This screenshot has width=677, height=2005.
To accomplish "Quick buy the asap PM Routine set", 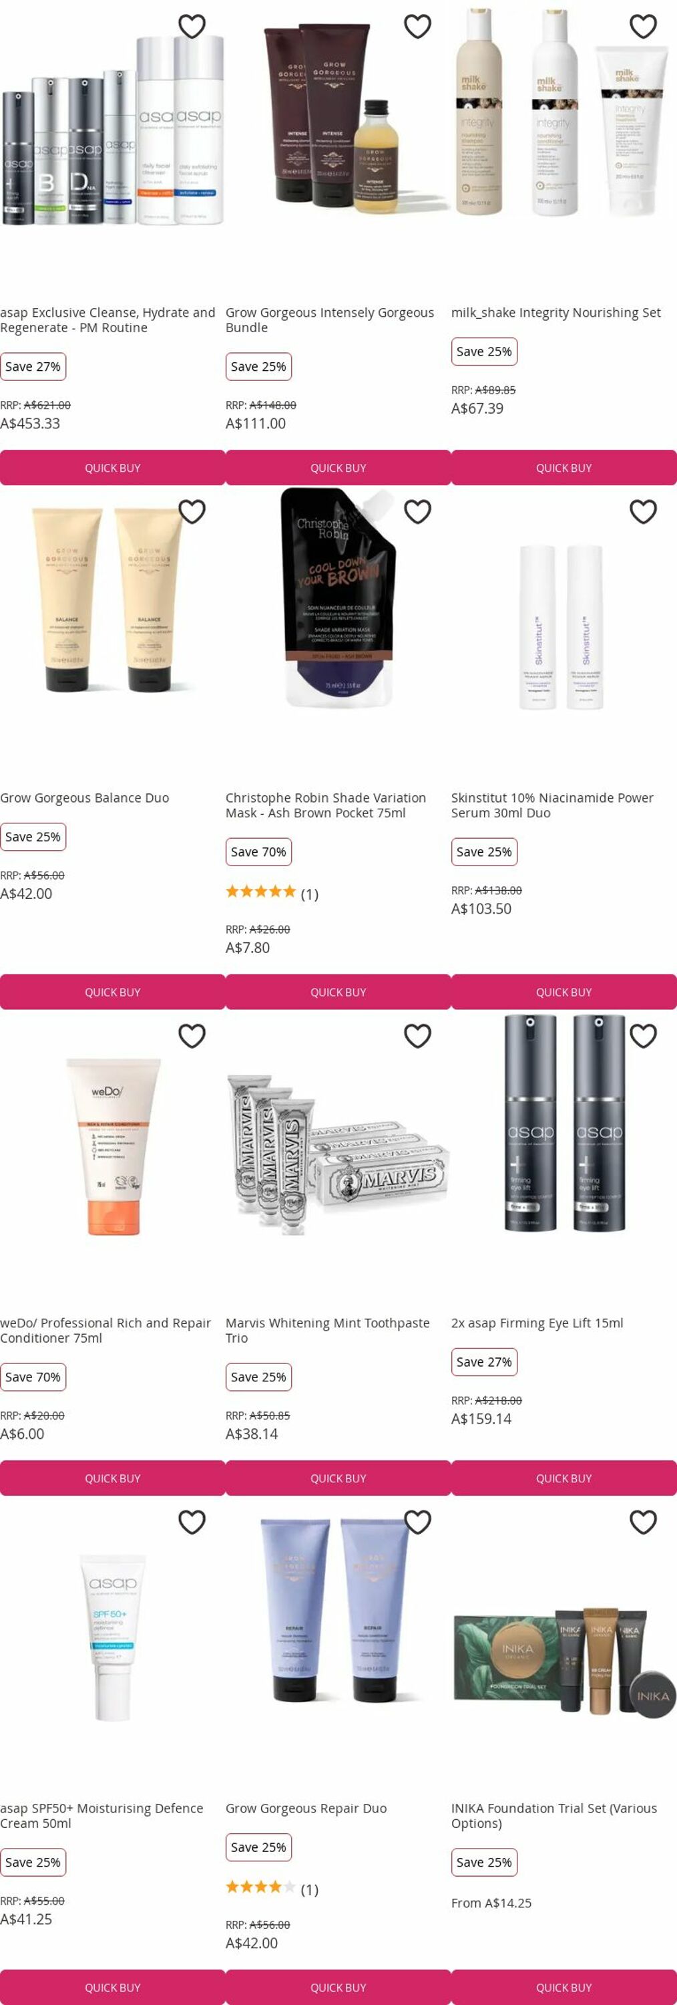I will 113,468.
